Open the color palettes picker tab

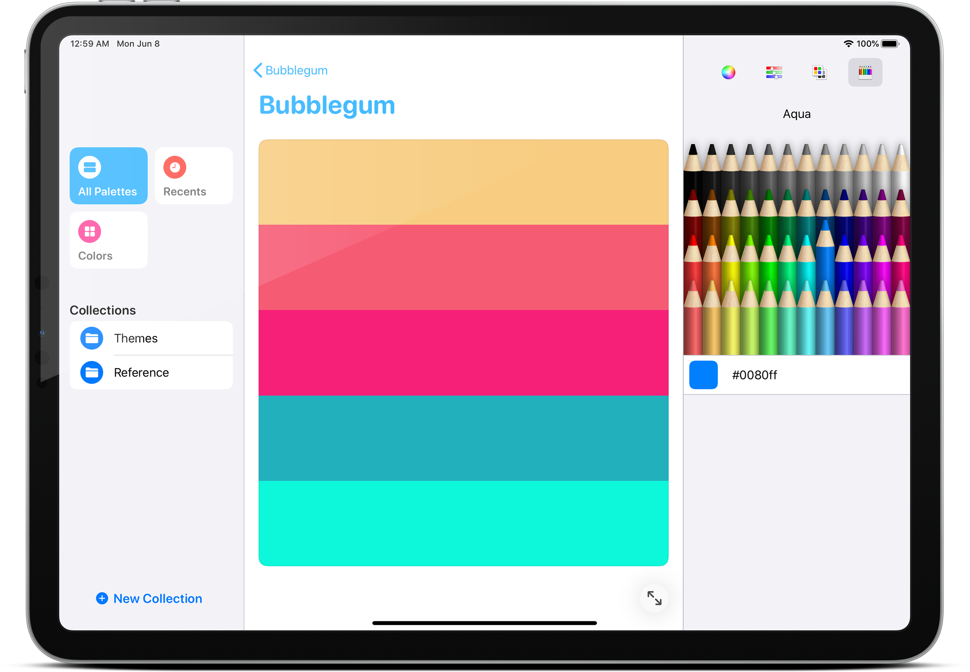point(819,73)
